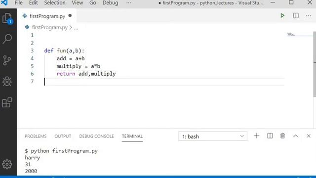Image resolution: width=316 pixels, height=178 pixels.
Task: Open the Manage gear icon
Action: tap(7, 164)
